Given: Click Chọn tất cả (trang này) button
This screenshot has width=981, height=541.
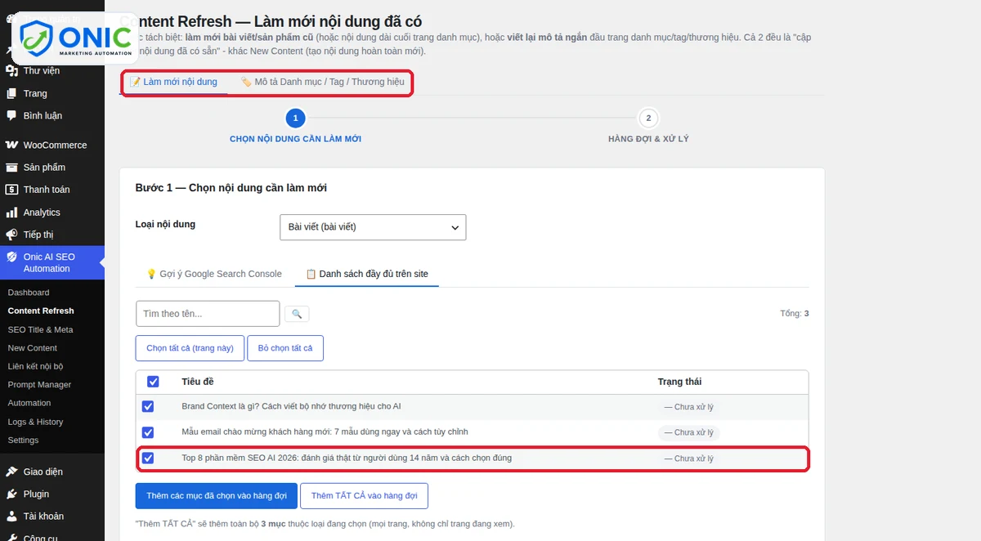Looking at the screenshot, I should click(190, 348).
